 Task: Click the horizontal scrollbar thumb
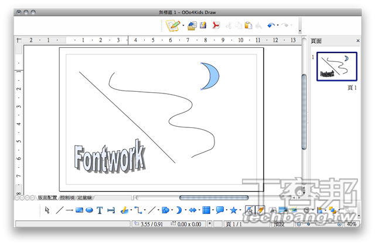click(x=213, y=198)
